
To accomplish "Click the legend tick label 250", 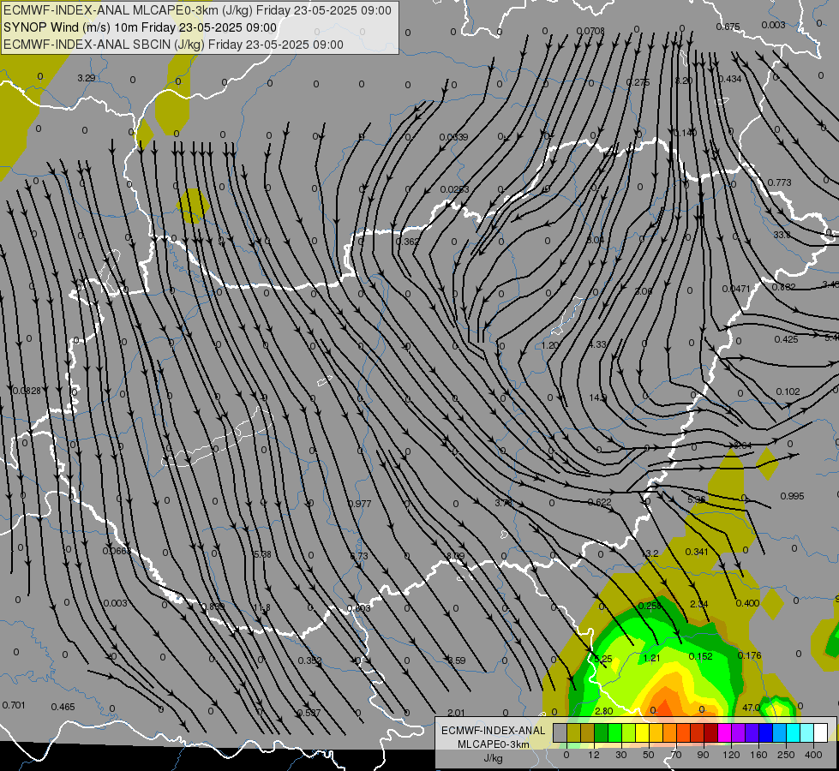I will pyautogui.click(x=786, y=755).
